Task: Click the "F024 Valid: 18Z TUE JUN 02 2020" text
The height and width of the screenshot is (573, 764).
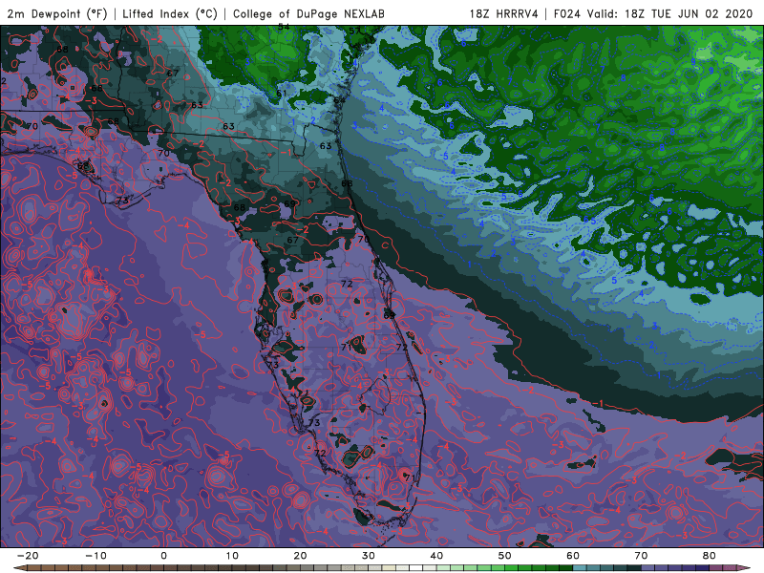Action: (653, 13)
